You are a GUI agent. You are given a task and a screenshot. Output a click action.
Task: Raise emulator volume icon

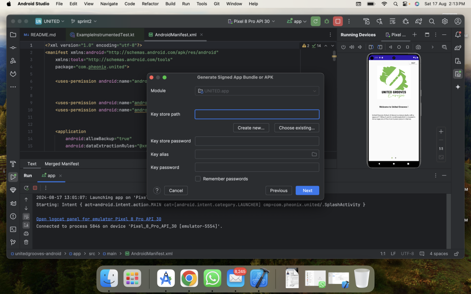[352, 47]
